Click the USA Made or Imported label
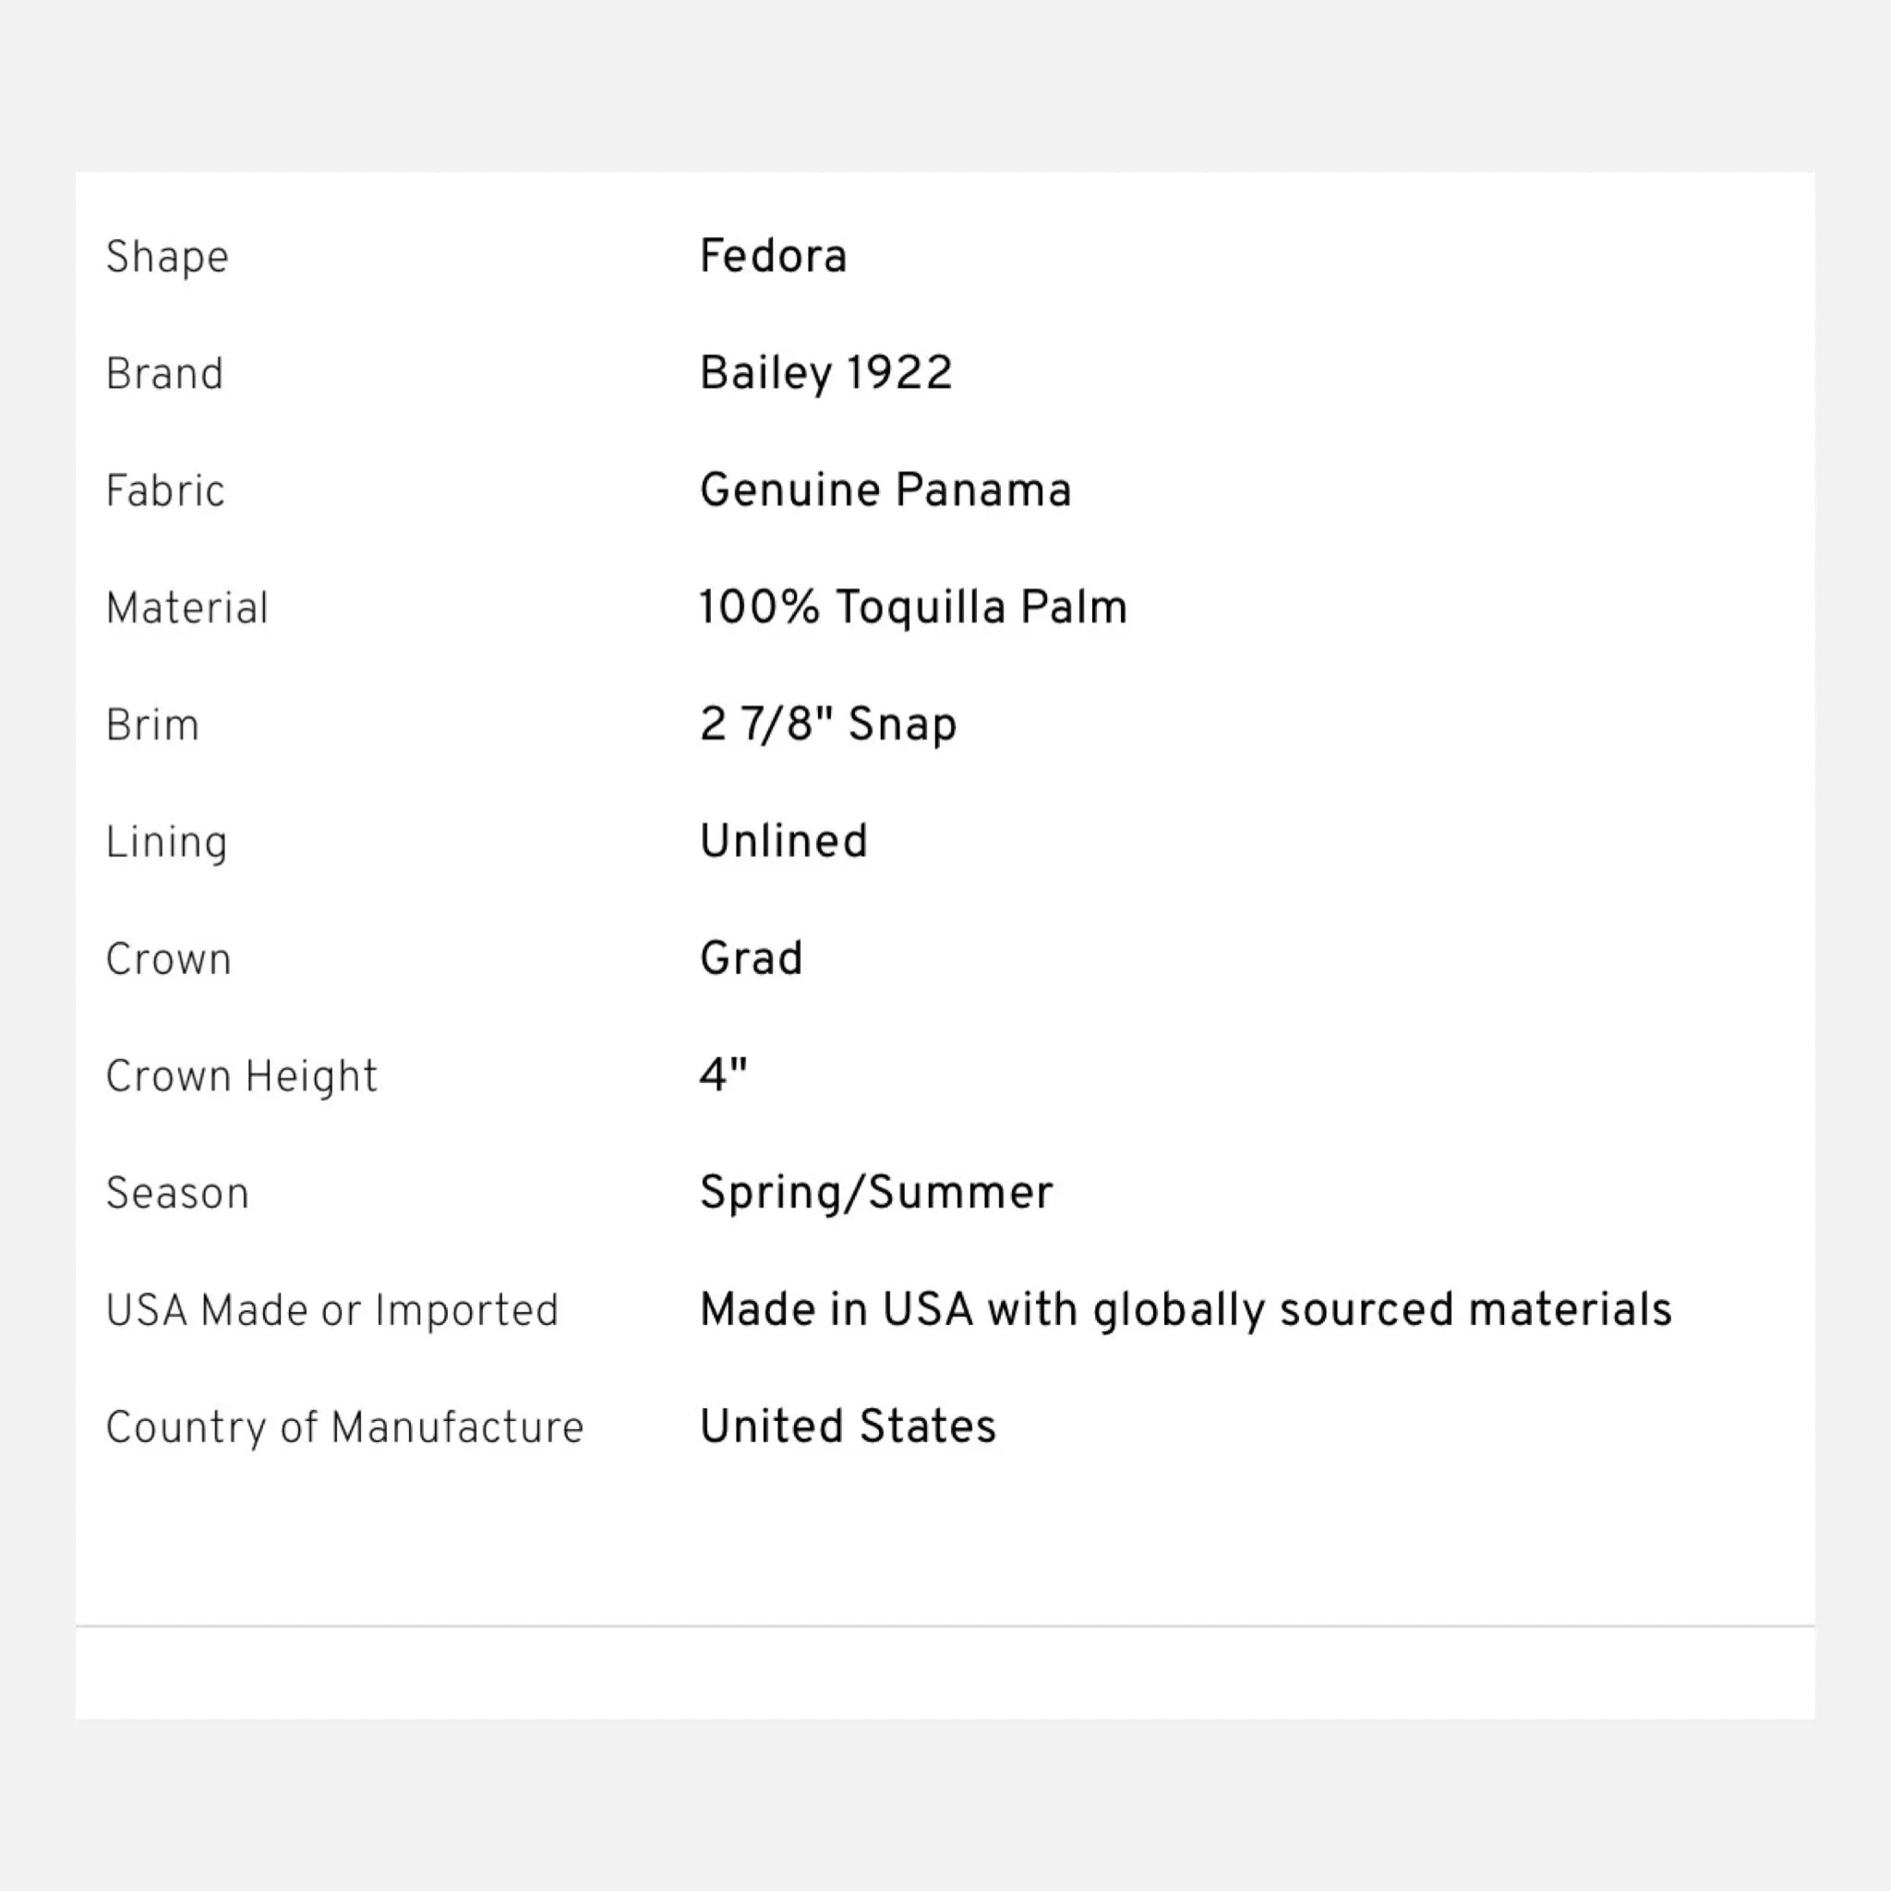 (332, 1311)
